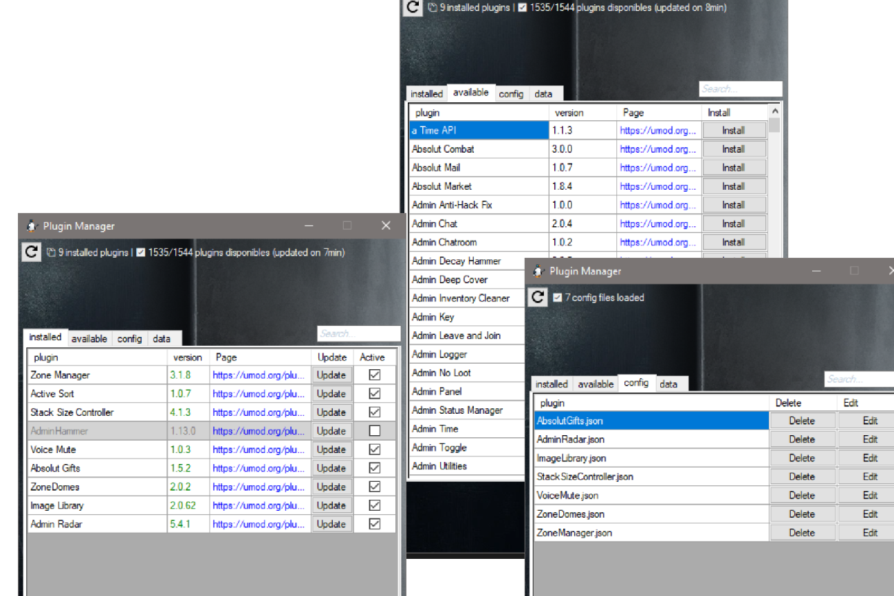Open data tab in config window
Image resolution: width=894 pixels, height=596 pixels.
coord(668,384)
